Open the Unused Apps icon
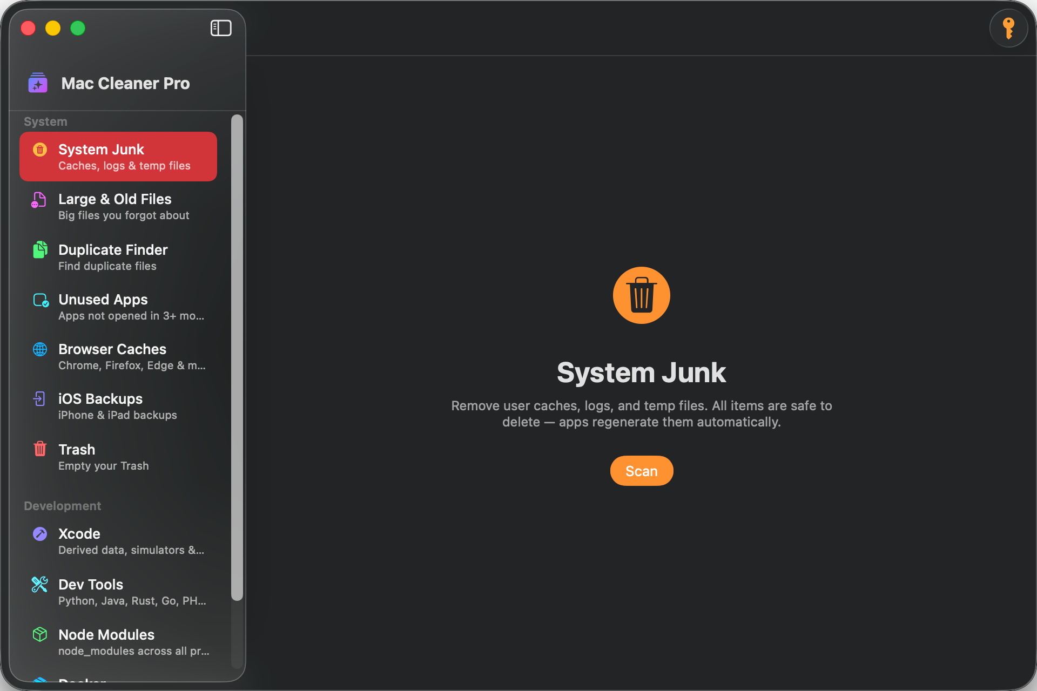Screen dimensions: 1037x691 coord(41,300)
